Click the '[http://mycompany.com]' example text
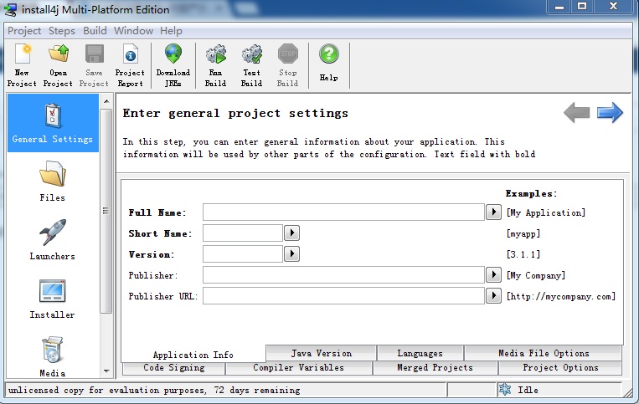Viewport: 639px width, 404px height. (x=561, y=296)
